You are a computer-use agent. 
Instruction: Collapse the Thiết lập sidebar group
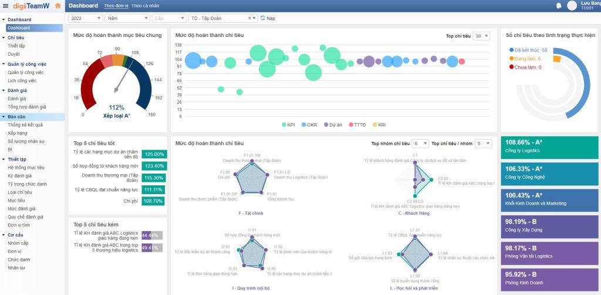(4, 159)
